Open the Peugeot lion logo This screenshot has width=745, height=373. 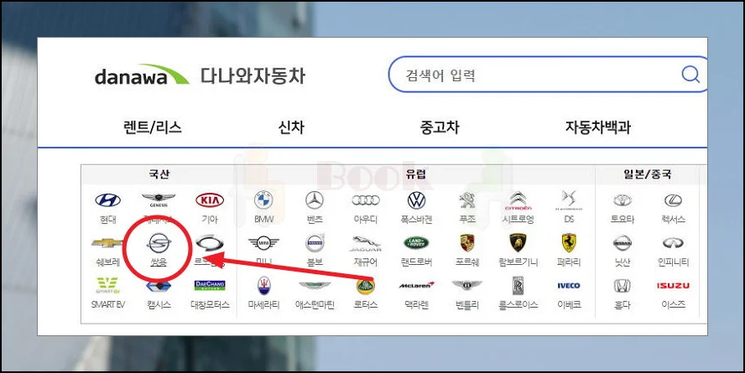(x=467, y=200)
